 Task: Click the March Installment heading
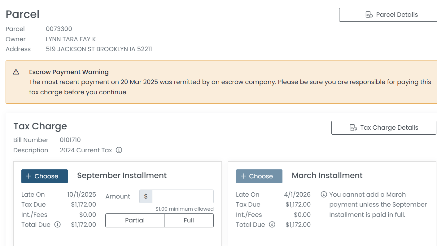click(327, 175)
